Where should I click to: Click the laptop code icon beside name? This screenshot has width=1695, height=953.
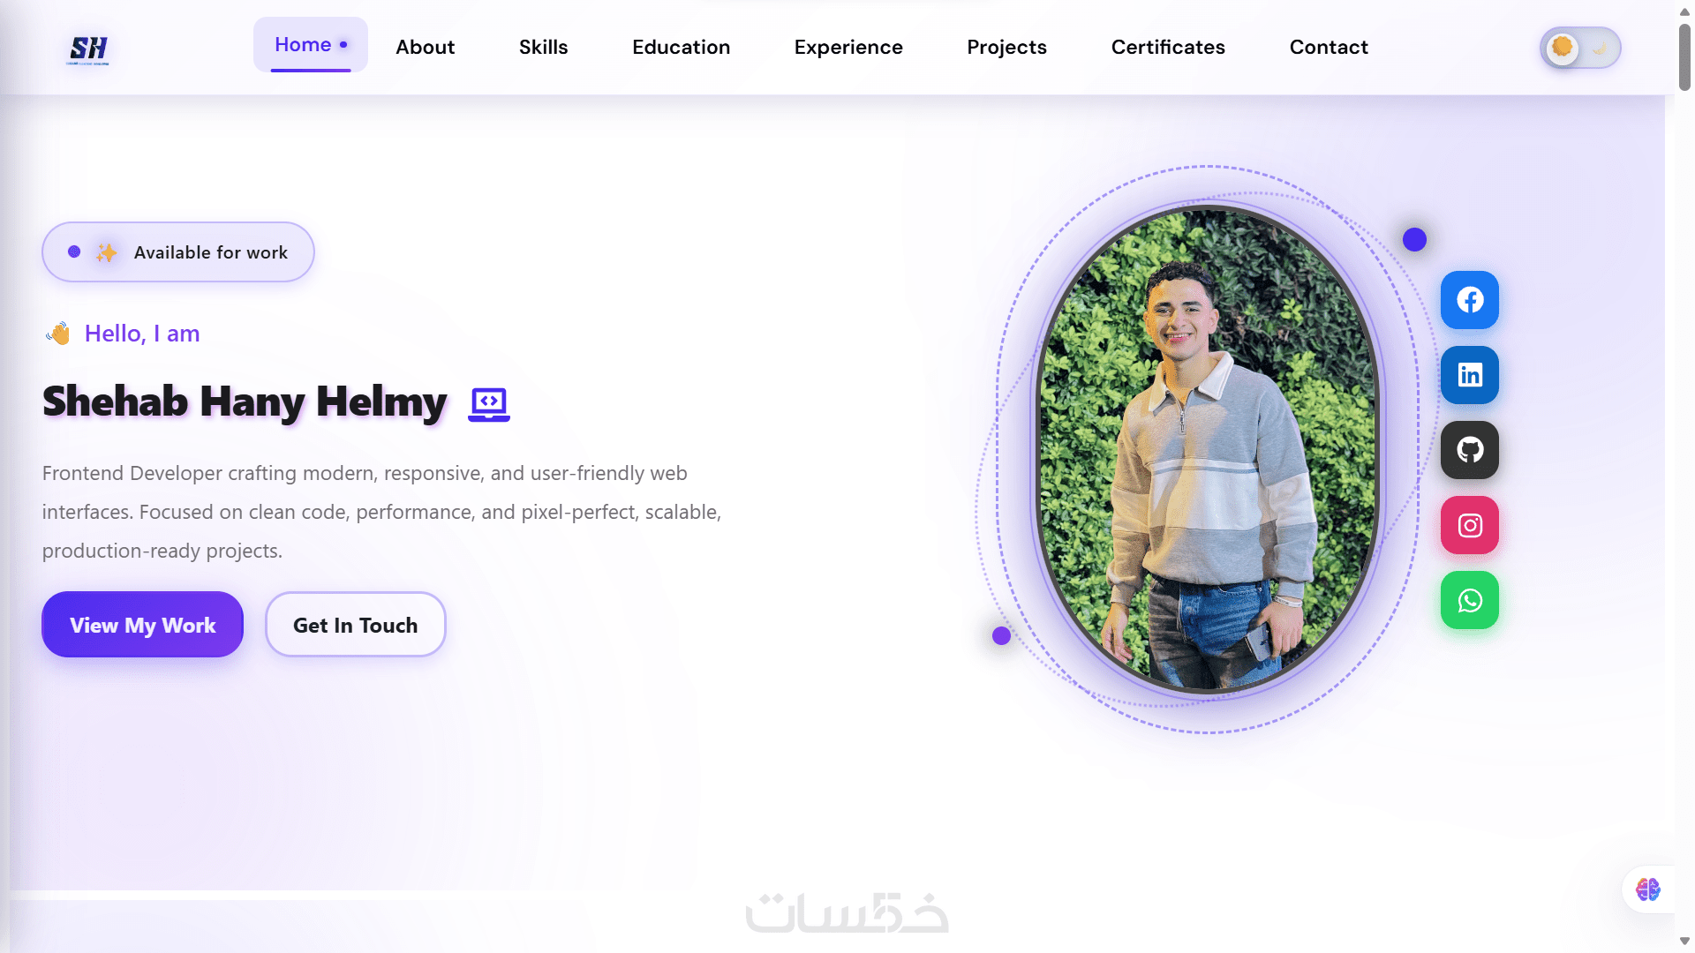[x=489, y=404]
